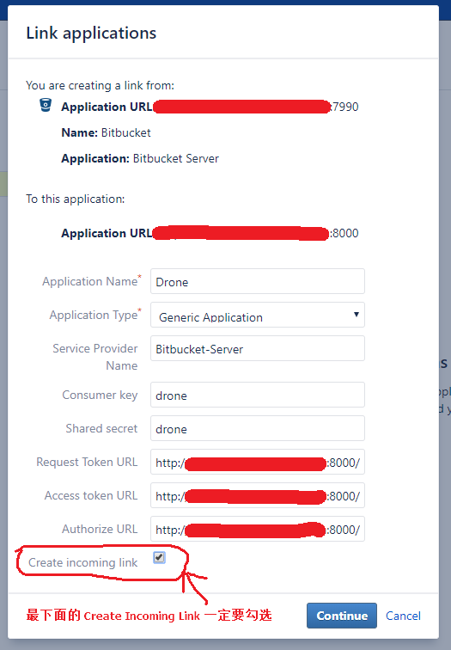Click the 'Access token URL' label

coord(91,495)
